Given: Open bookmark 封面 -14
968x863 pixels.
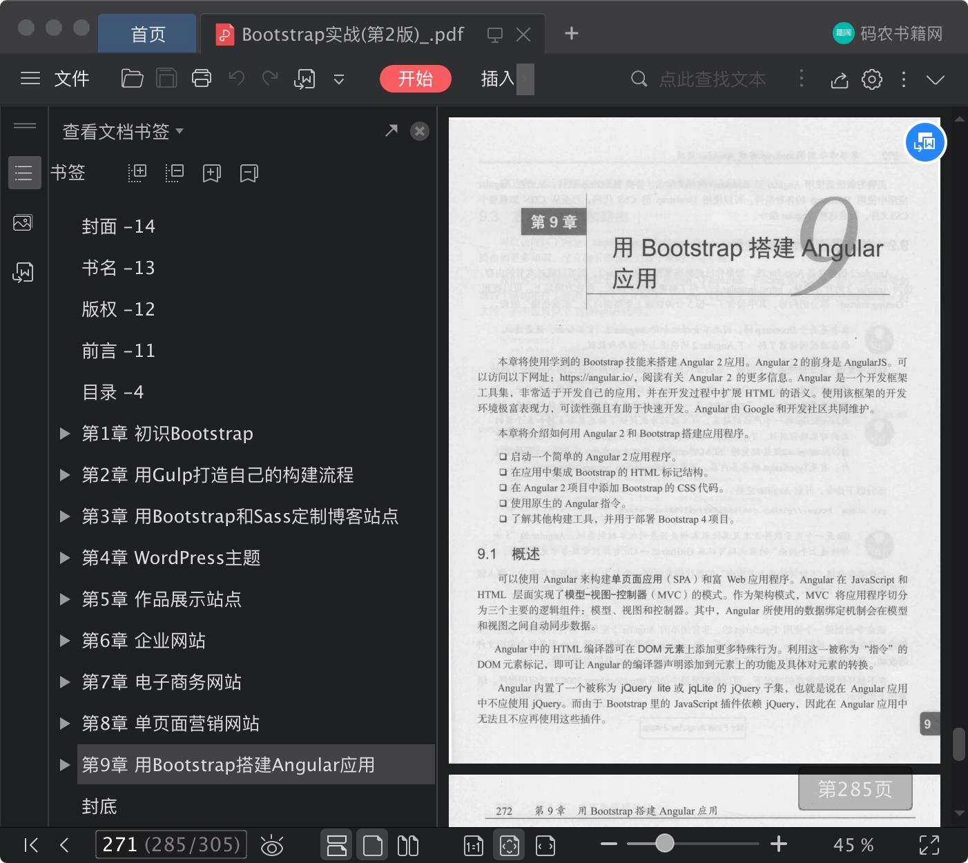Looking at the screenshot, I should (x=118, y=226).
